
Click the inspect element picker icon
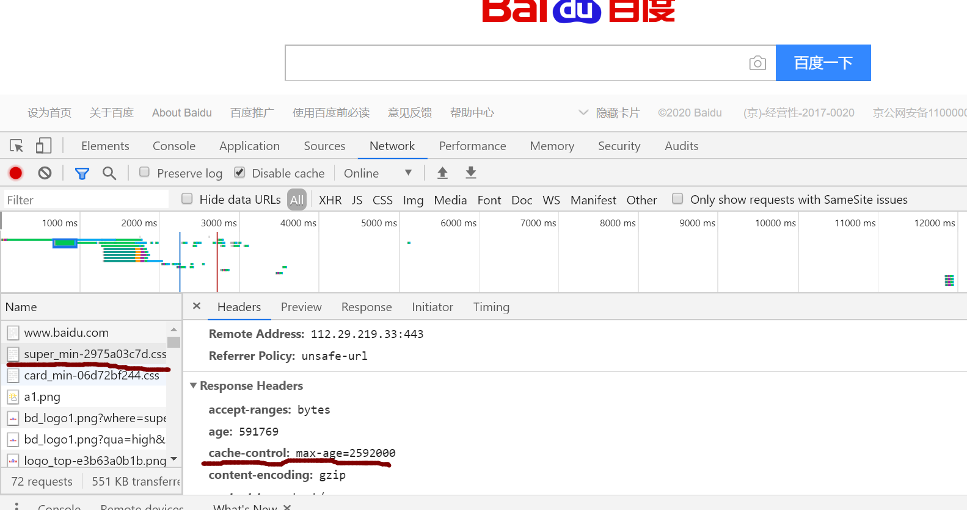point(16,146)
